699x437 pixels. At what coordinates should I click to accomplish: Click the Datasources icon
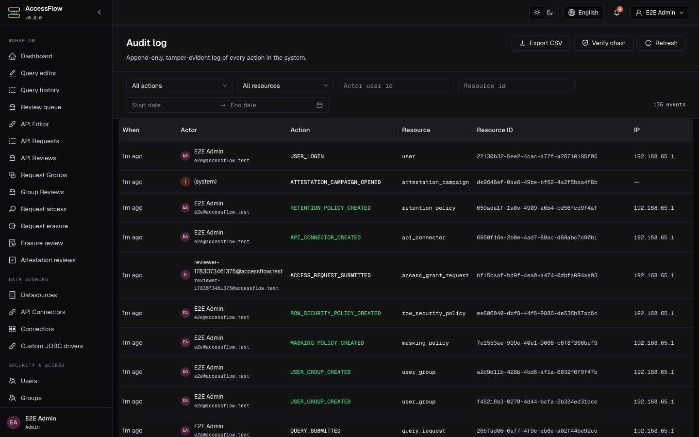(x=13, y=295)
